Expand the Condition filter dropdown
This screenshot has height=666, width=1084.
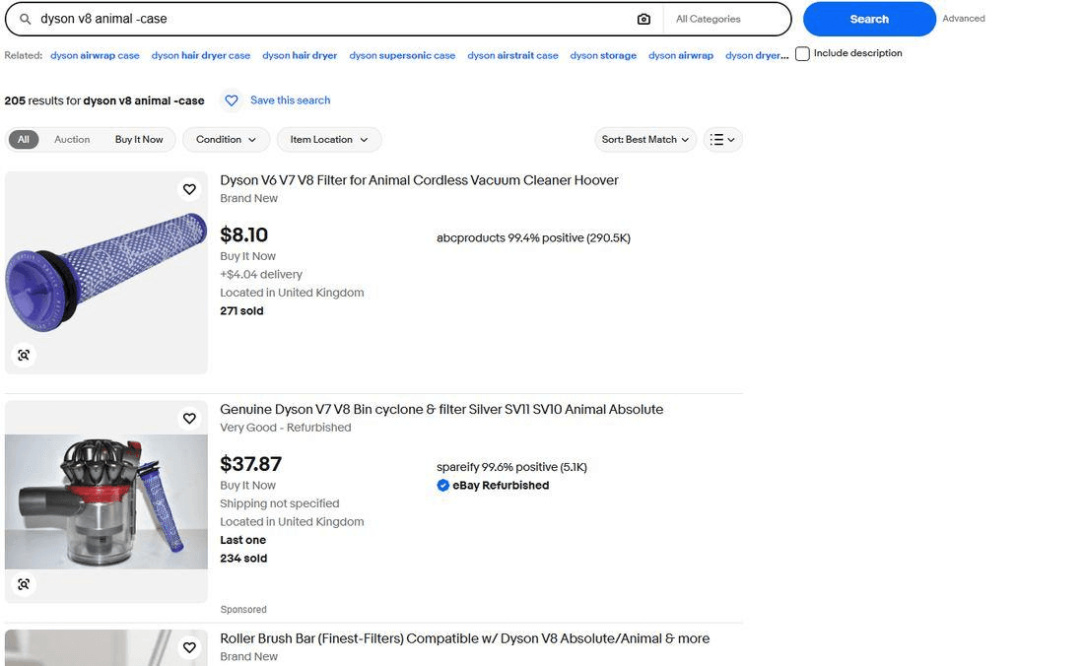(x=226, y=140)
